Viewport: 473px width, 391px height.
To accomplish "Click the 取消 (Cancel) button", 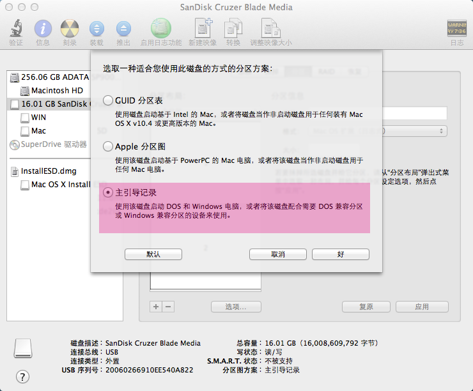I will 278,254.
